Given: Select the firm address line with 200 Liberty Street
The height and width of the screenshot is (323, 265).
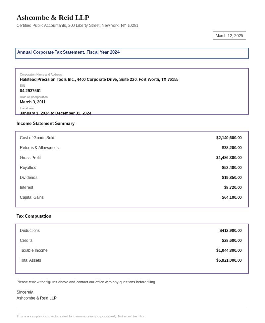Looking at the screenshot, I should point(78,26).
